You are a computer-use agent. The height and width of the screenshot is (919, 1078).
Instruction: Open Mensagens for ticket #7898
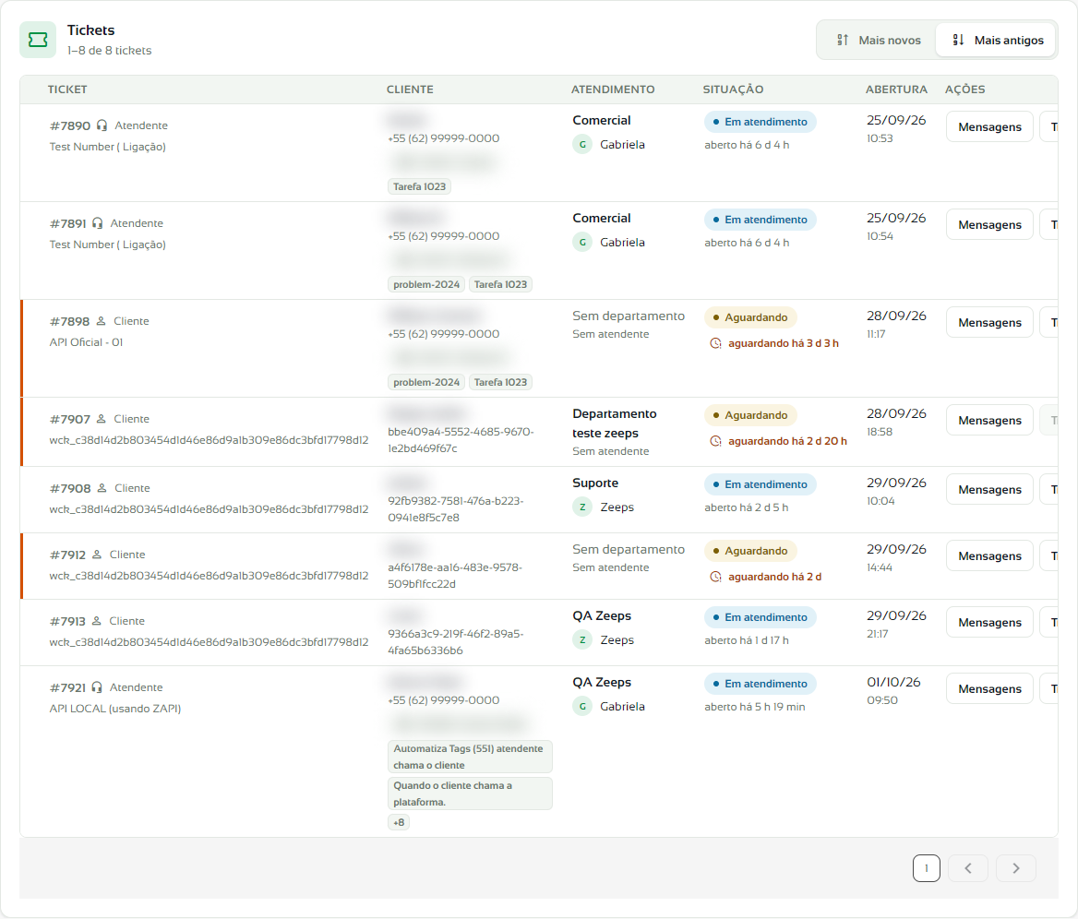(989, 322)
